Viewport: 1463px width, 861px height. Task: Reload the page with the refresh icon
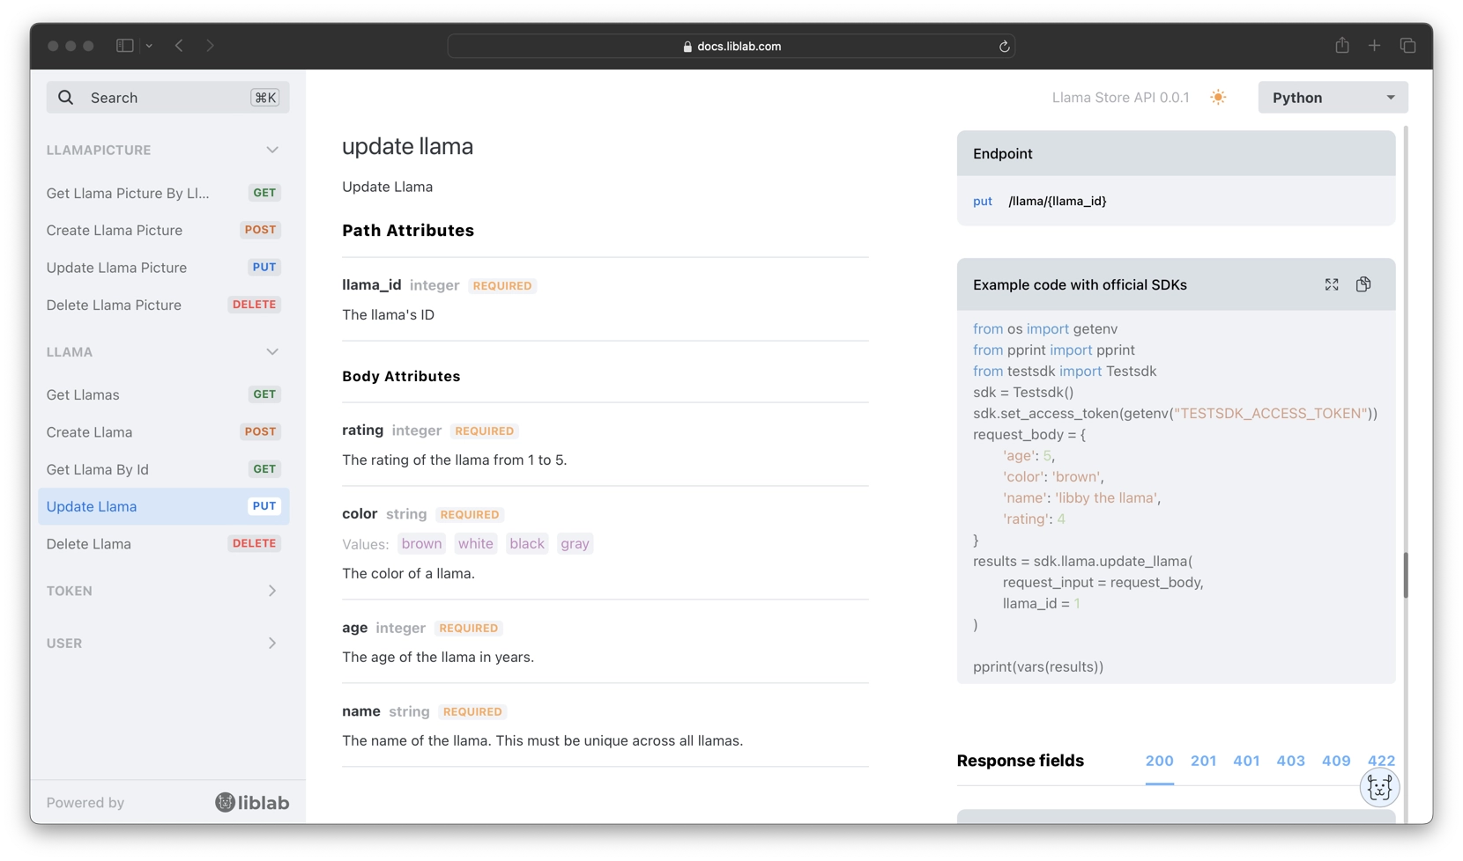(1004, 46)
